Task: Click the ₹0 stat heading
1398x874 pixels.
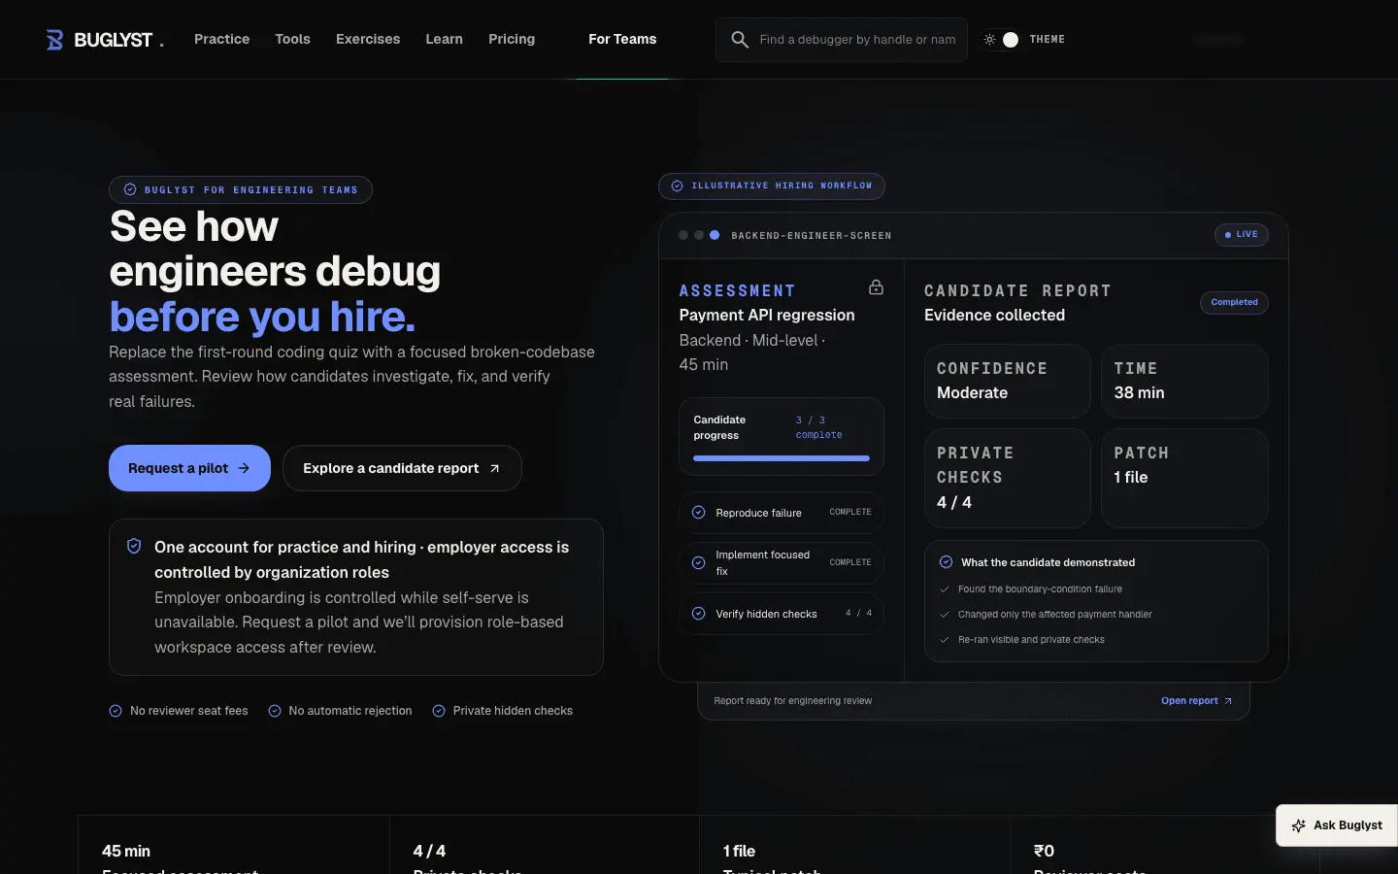Action: click(1044, 851)
